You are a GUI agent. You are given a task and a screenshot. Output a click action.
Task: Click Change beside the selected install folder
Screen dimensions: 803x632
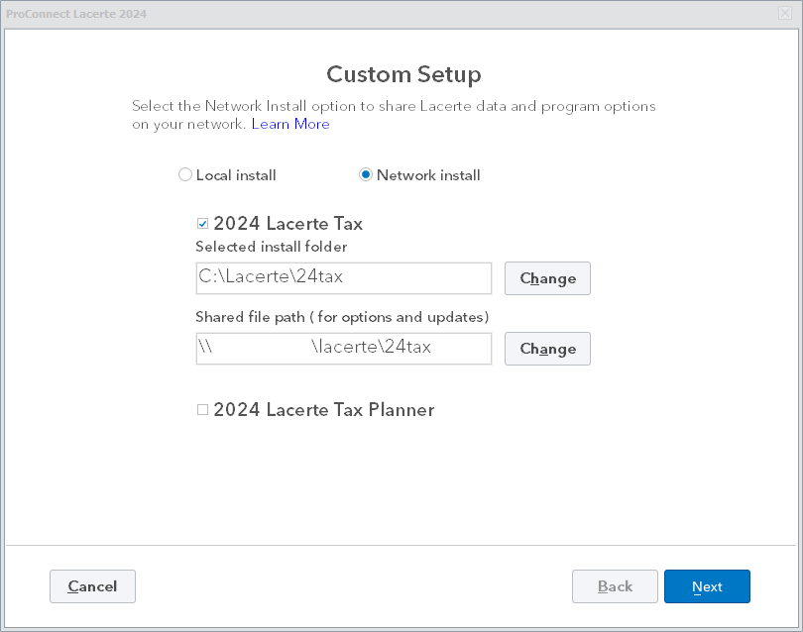[547, 278]
